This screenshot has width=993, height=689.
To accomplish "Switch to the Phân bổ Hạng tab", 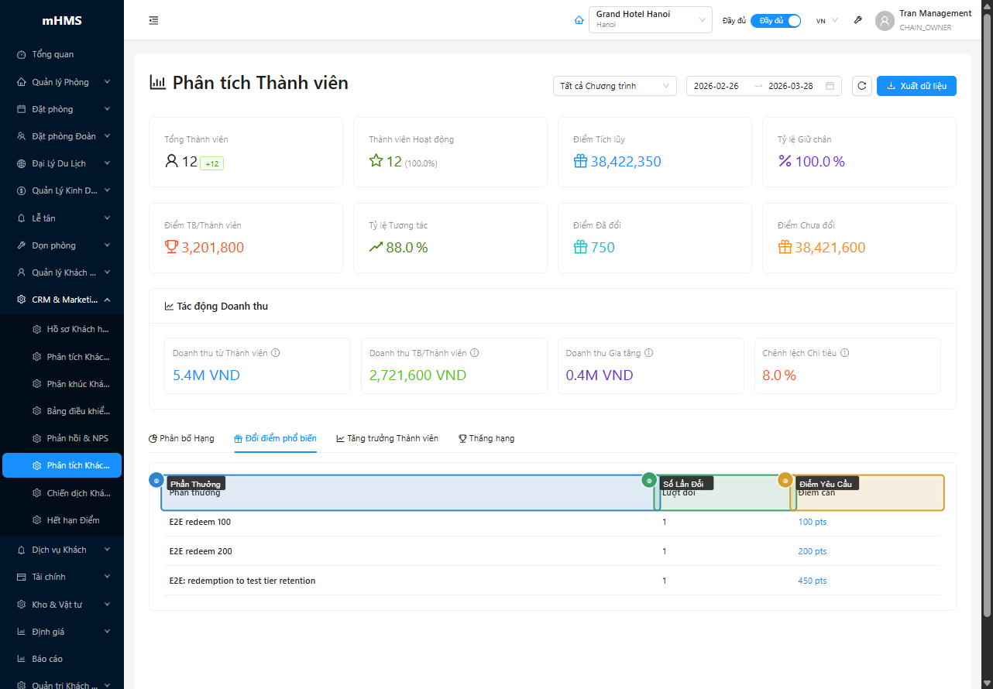I will click(x=181, y=438).
